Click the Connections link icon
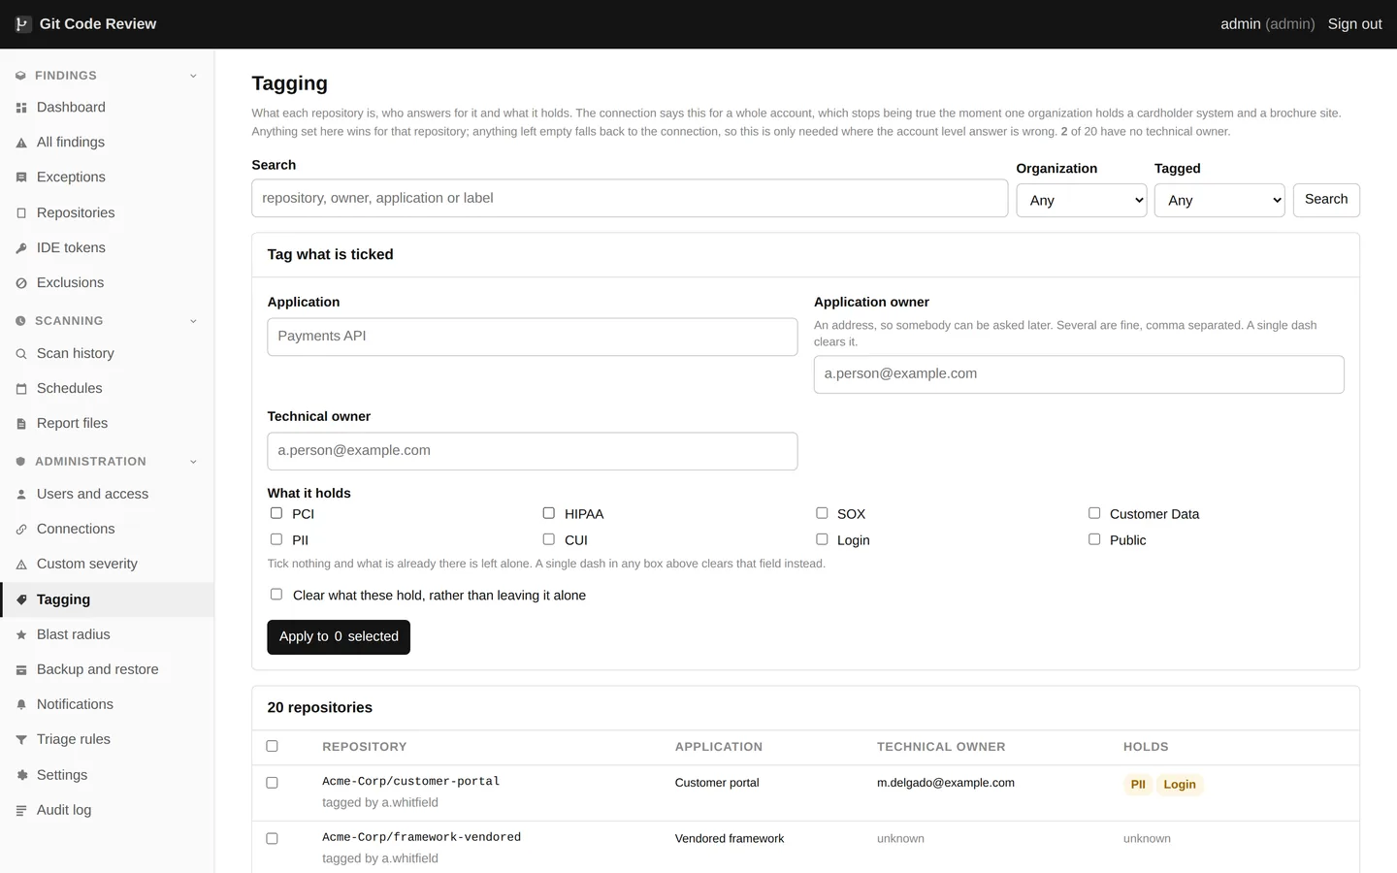 point(21,530)
